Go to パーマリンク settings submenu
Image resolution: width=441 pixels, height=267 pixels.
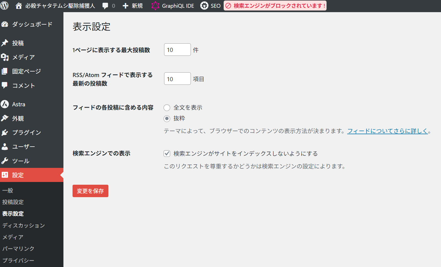[18, 249]
